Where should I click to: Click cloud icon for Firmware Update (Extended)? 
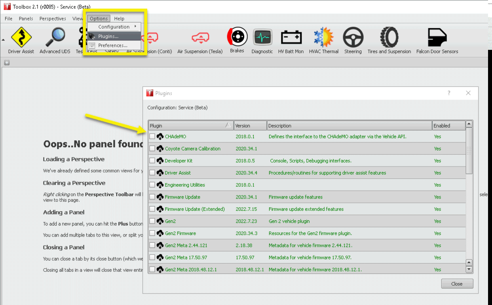160,209
